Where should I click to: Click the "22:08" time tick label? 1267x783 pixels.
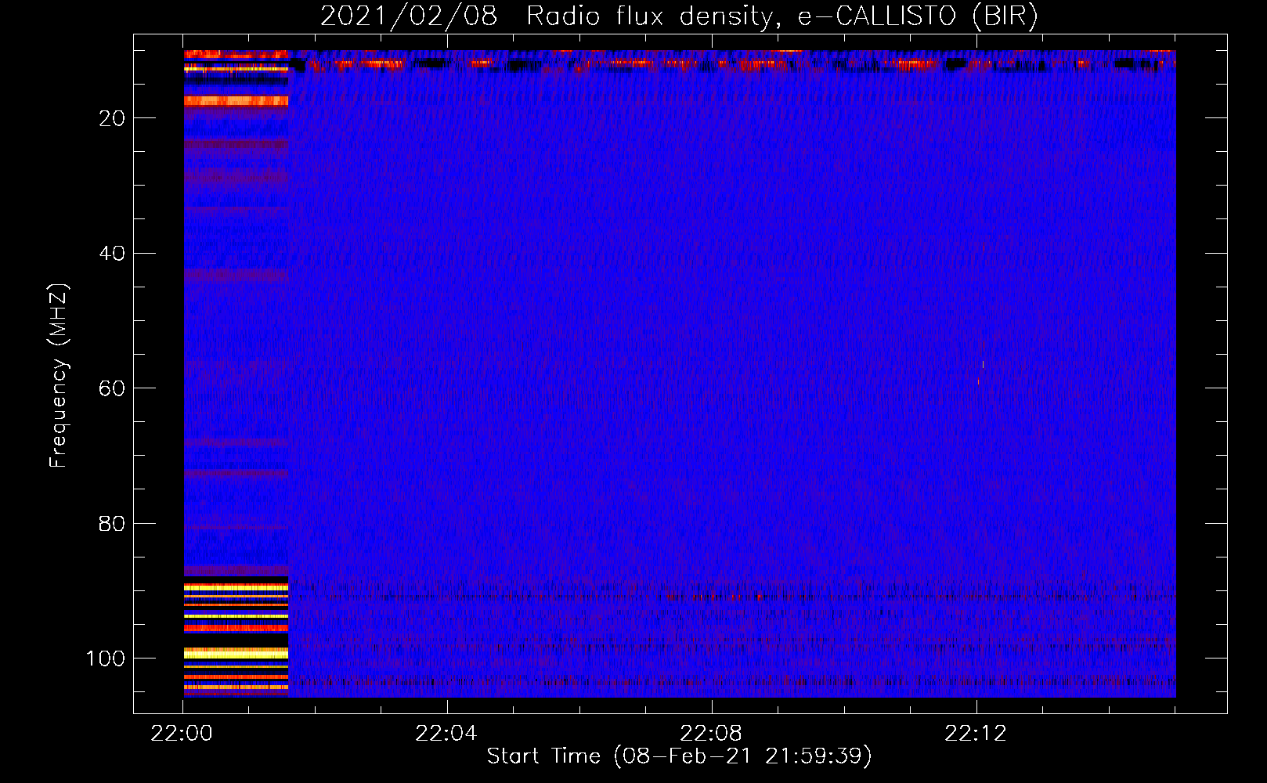710,734
